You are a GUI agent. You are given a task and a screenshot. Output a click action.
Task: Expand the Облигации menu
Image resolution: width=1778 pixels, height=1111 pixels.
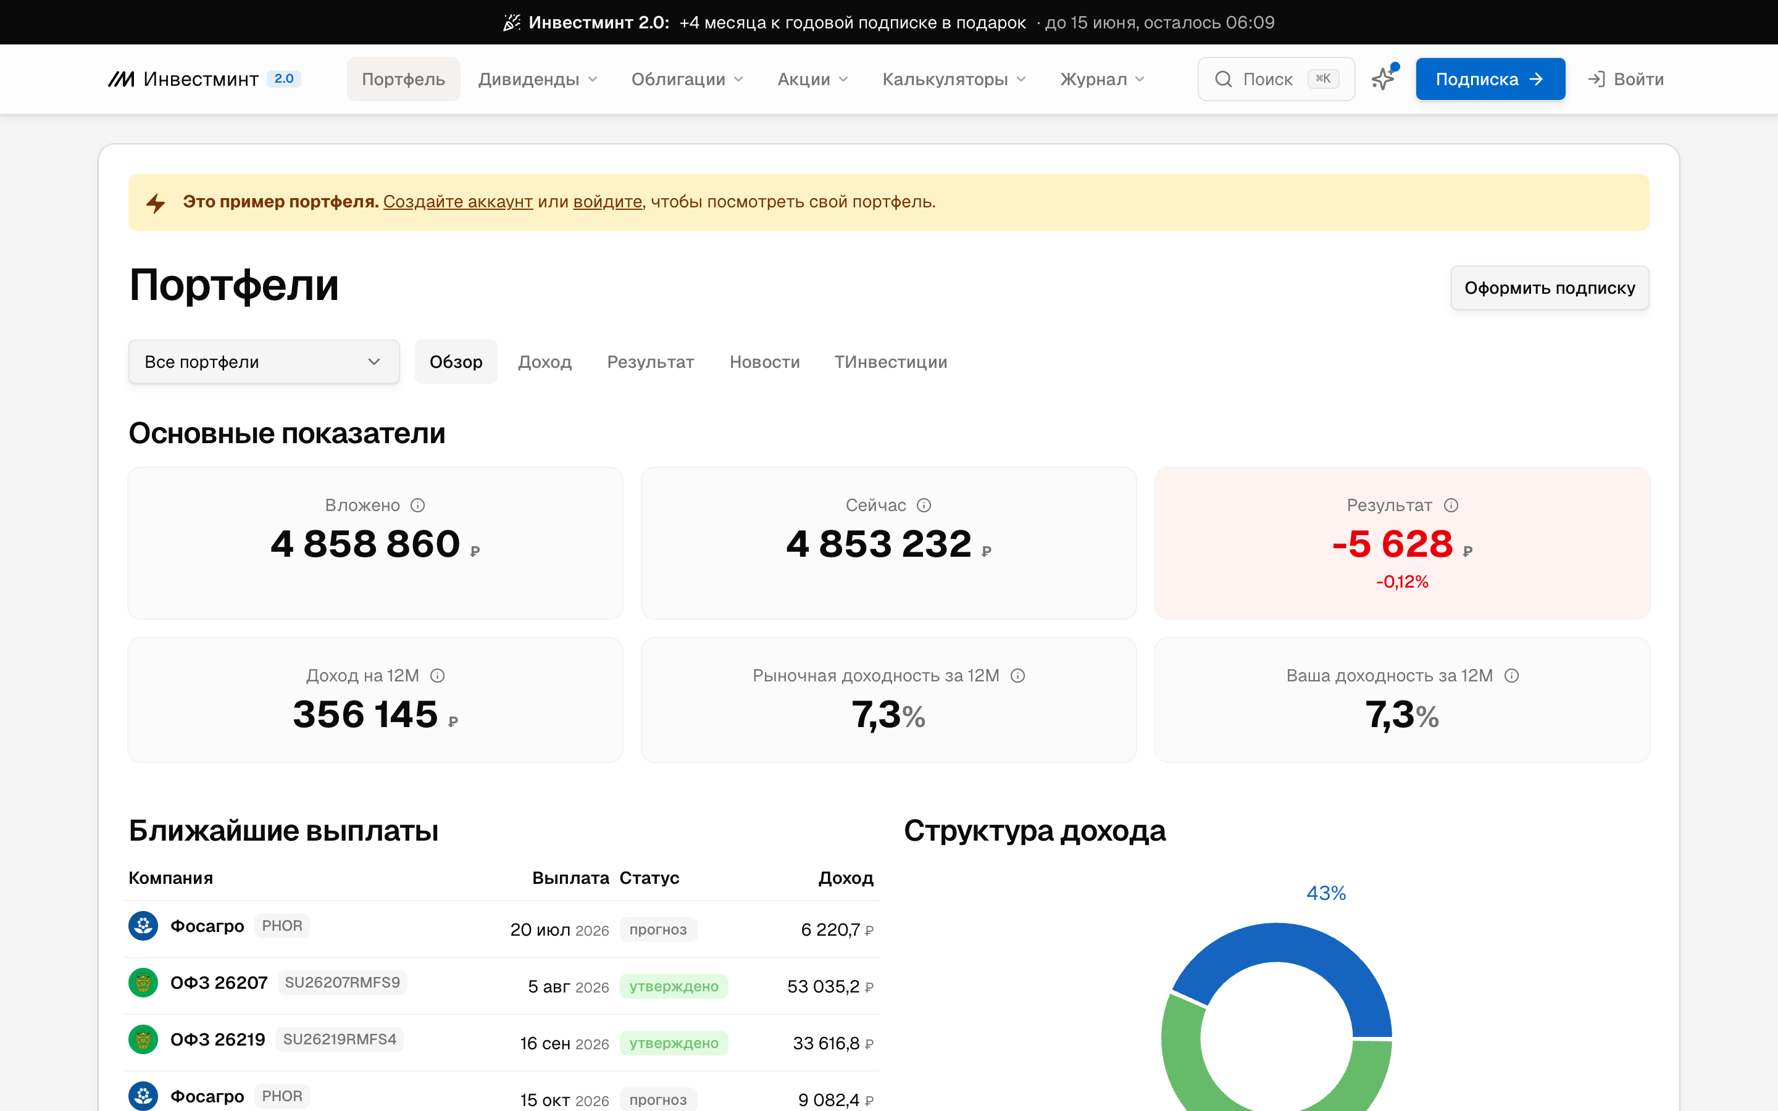(x=687, y=78)
